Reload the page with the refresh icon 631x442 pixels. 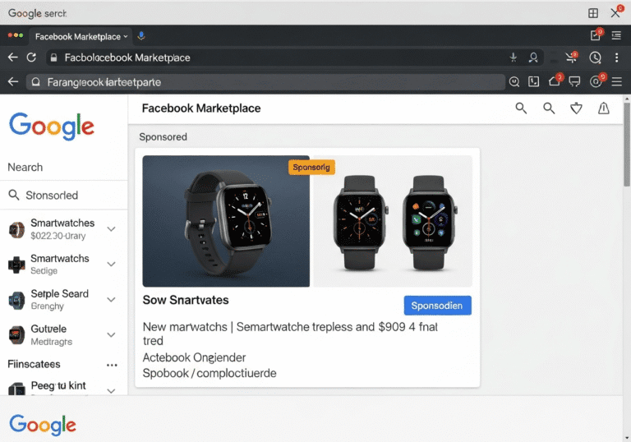[31, 58]
